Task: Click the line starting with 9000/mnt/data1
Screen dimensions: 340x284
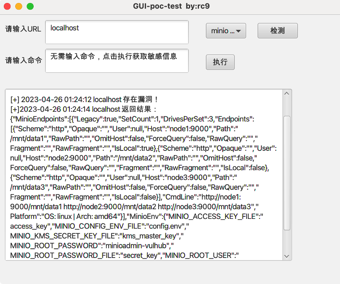Action: 134,207
